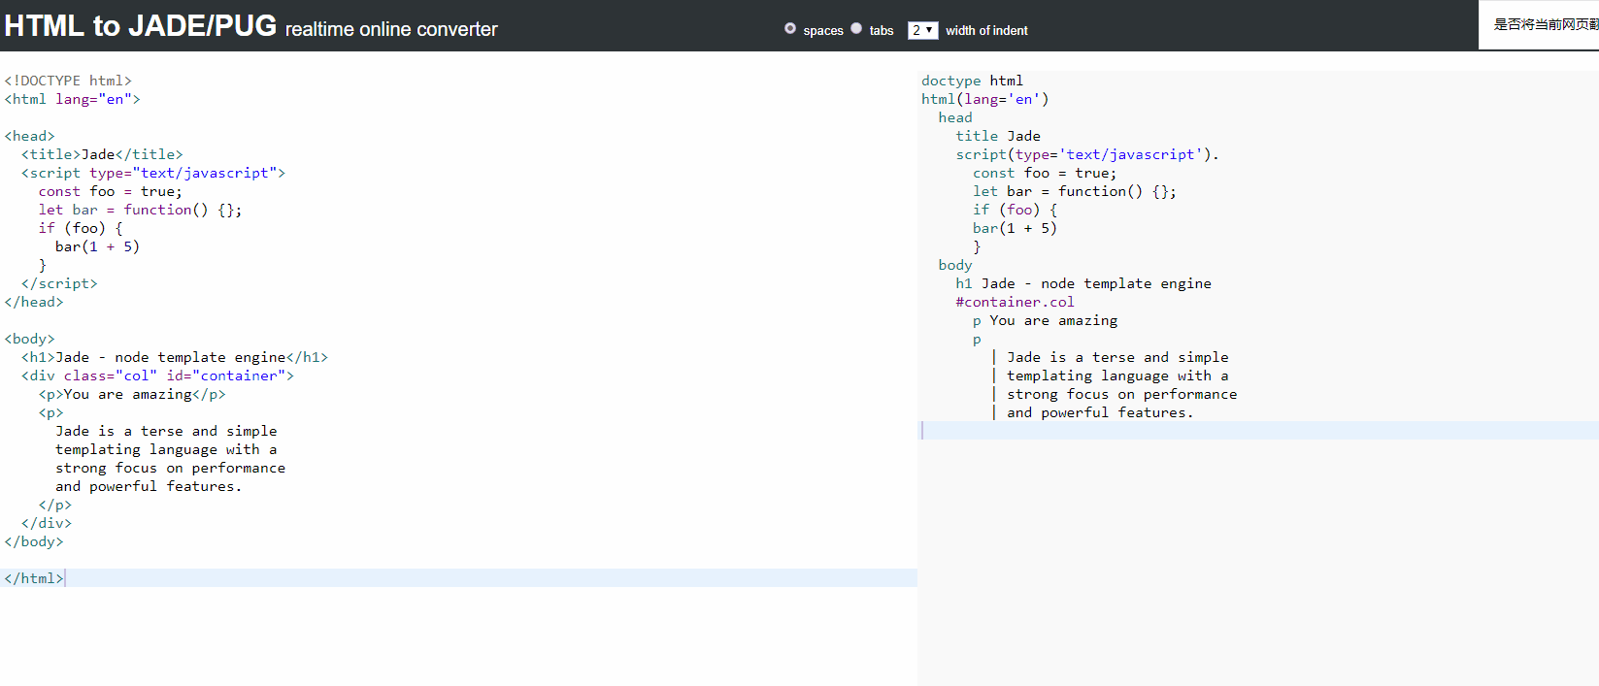Click '<html lang="en">' line in HTML editor
Screen dimensions: 1599x686
click(x=73, y=99)
